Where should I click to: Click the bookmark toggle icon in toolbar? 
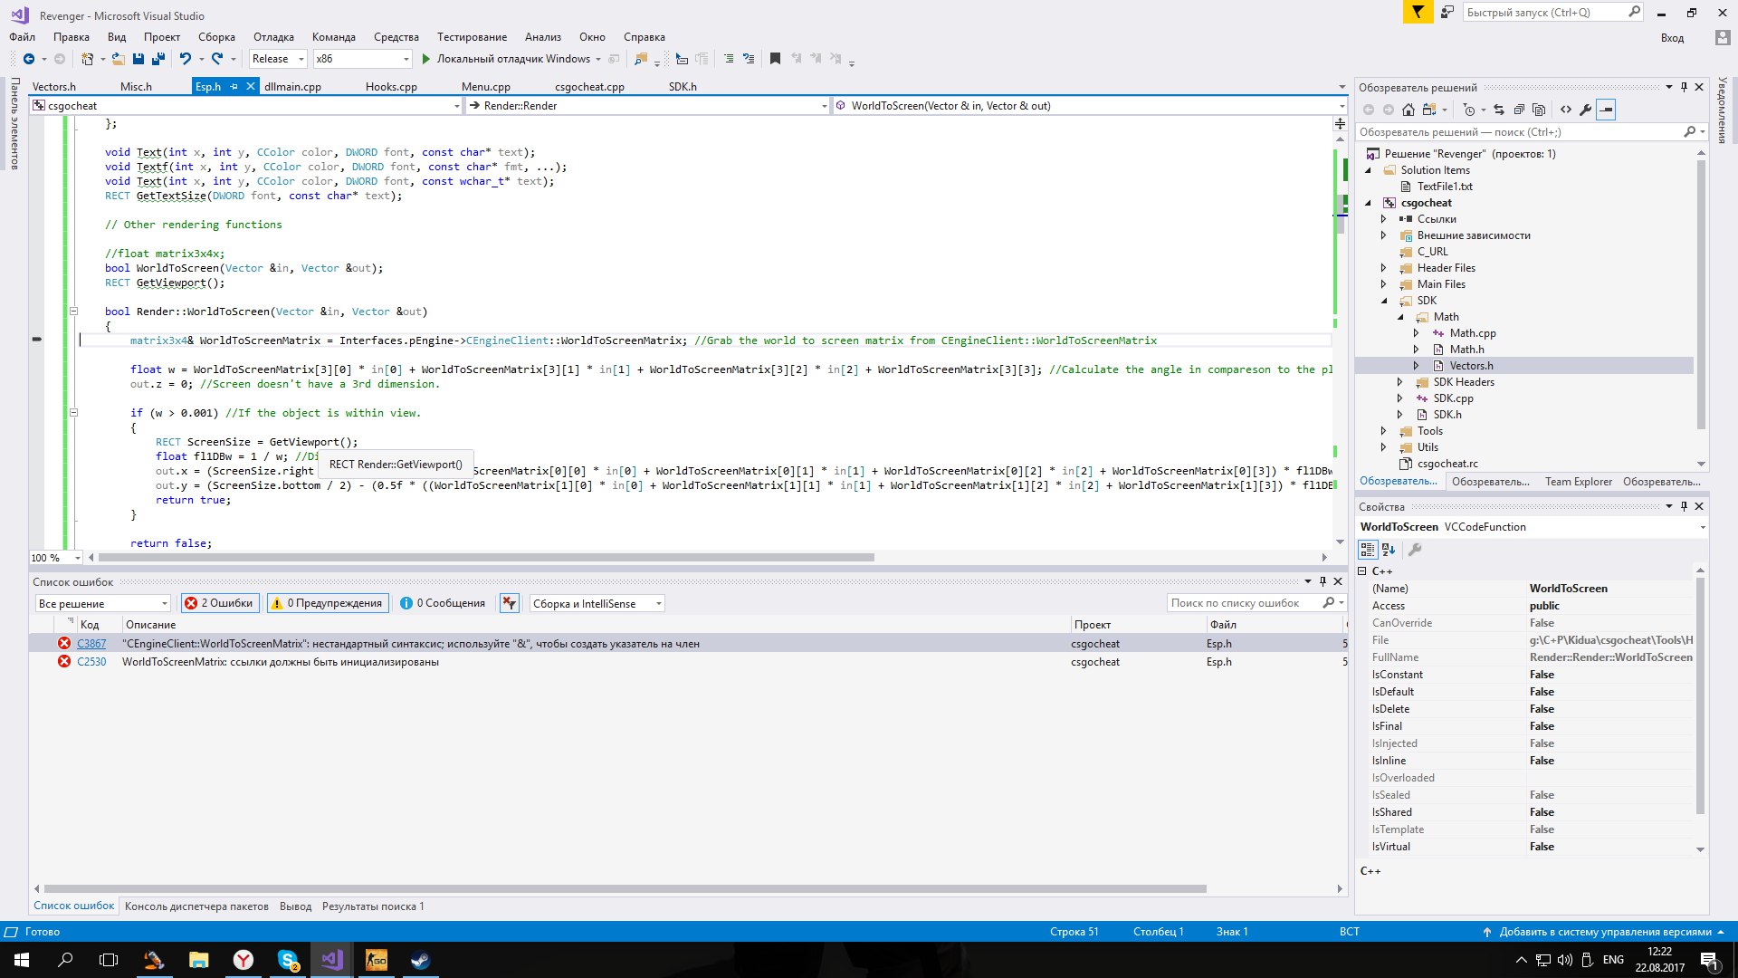[775, 59]
